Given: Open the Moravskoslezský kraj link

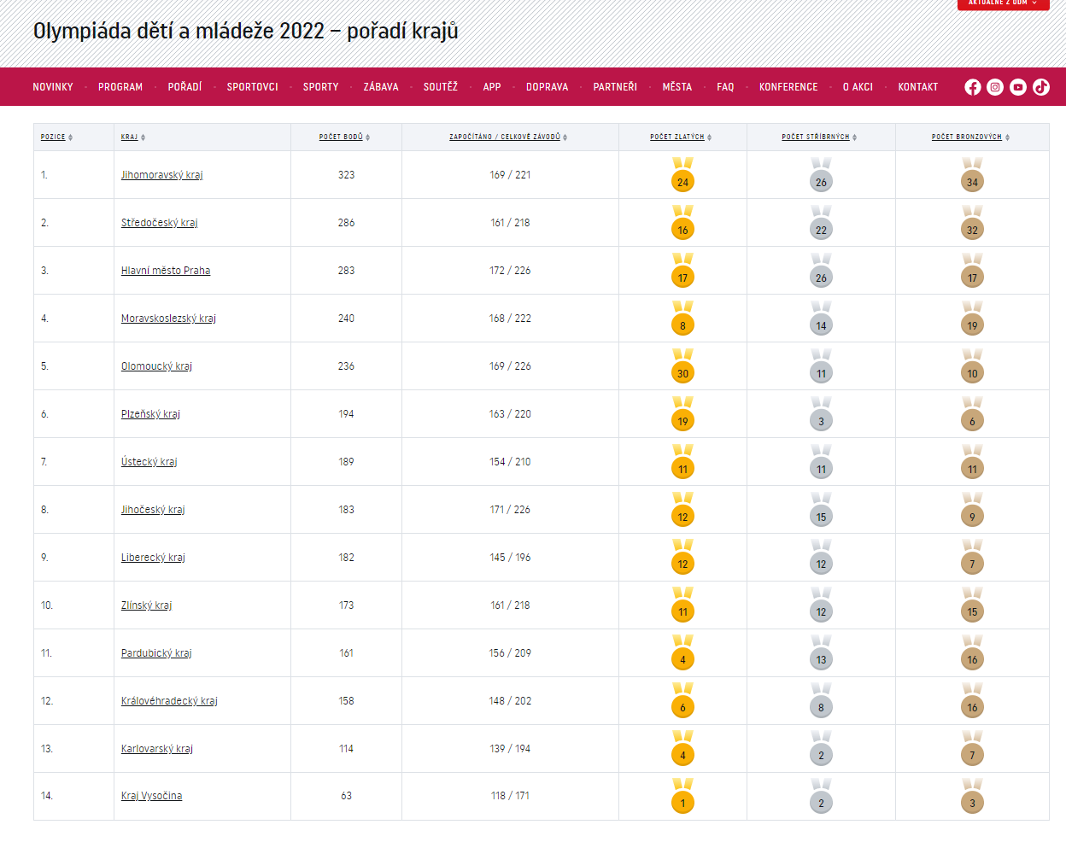Looking at the screenshot, I should pos(168,319).
